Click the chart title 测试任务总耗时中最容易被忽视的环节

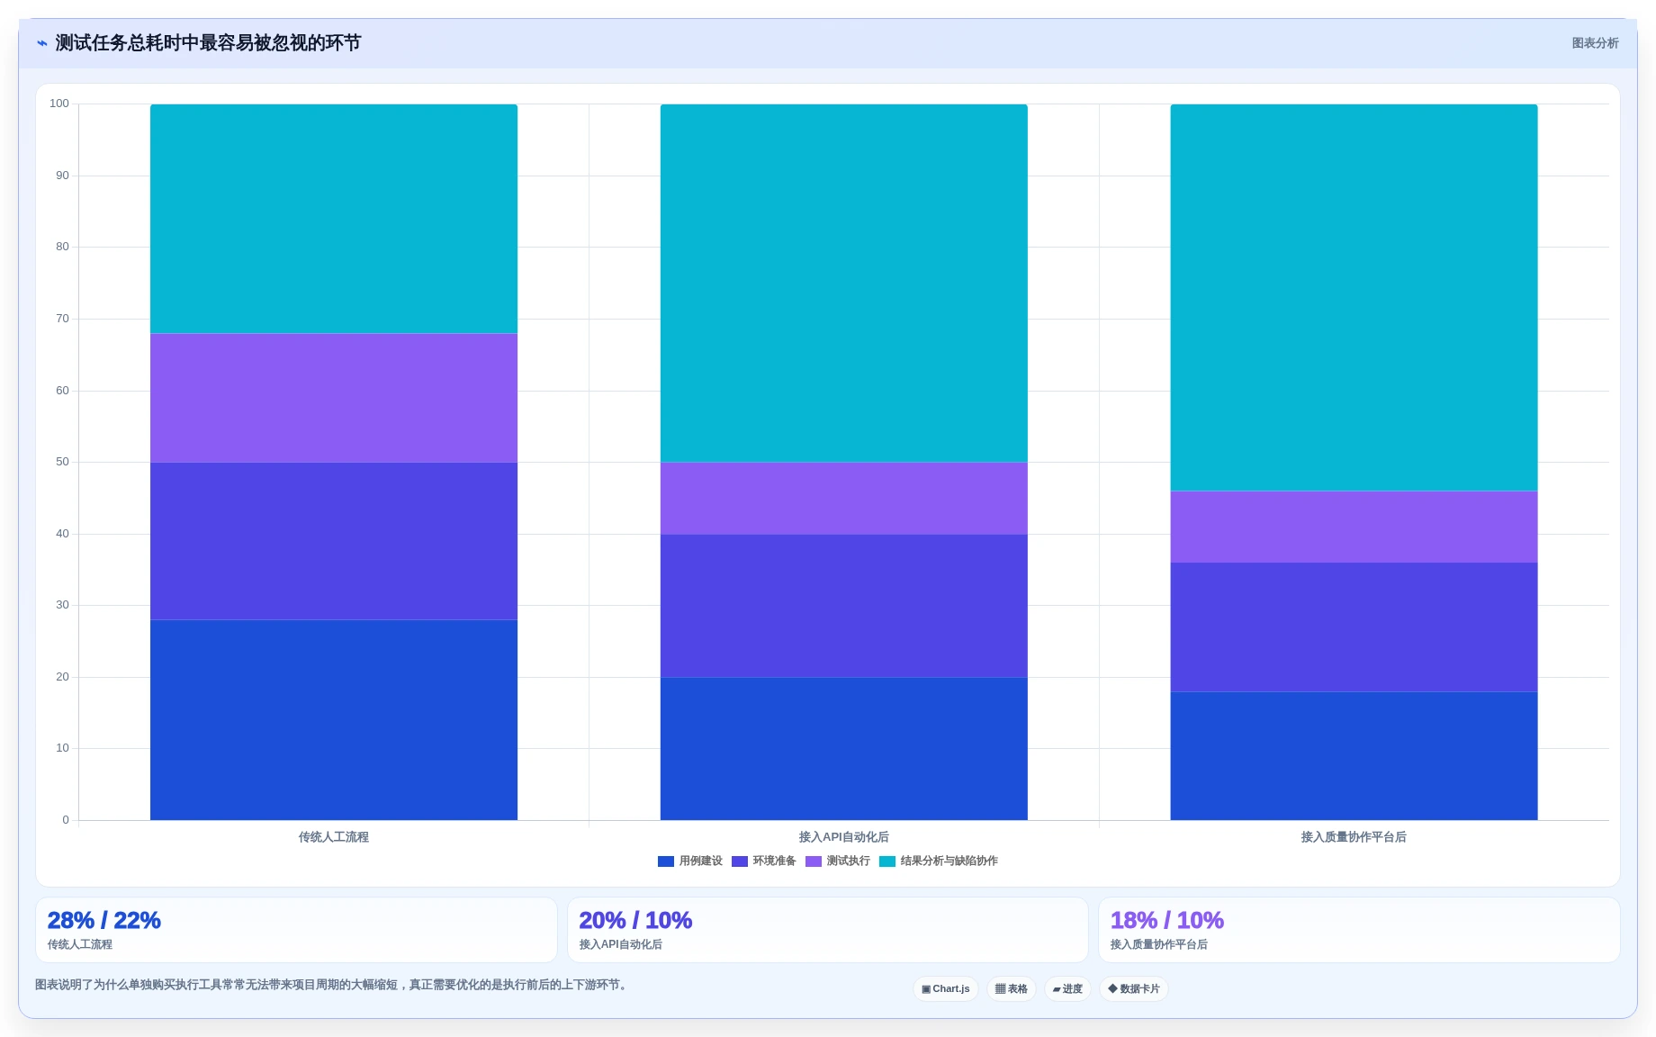click(208, 43)
